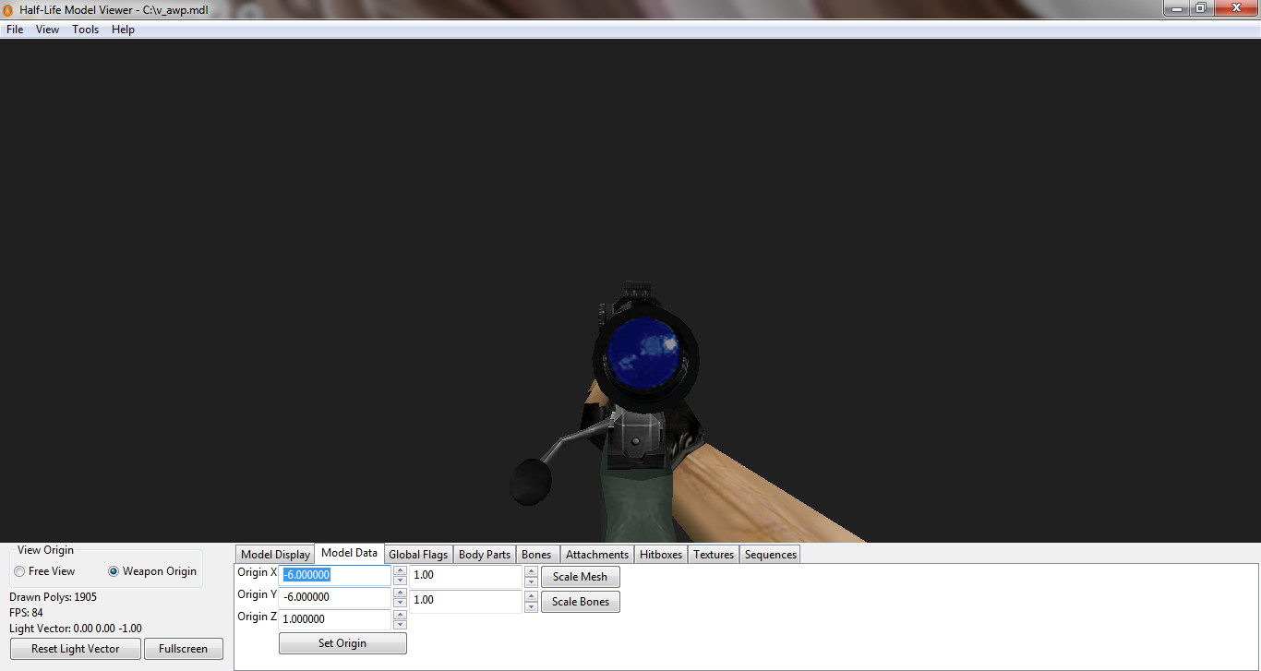Click the Origin X label
Image resolution: width=1261 pixels, height=671 pixels.
[257, 572]
